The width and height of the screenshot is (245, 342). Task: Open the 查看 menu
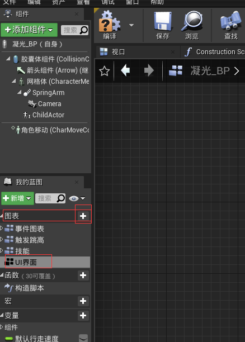[x=83, y=2]
